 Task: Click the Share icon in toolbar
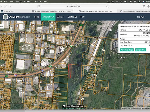click(148, 6)
